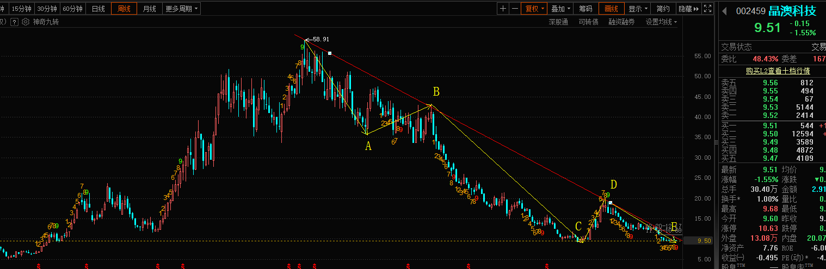Viewport: 826px width, 269px height.
Task: Click the 买一 9.51 order row
Action: pyautogui.click(x=772, y=126)
